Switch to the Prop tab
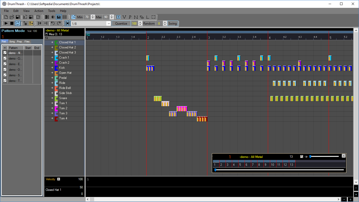359x202 pixels. pyautogui.click(x=19, y=42)
